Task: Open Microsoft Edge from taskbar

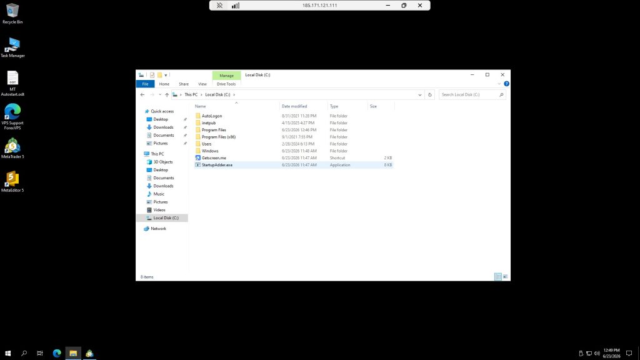Action: coord(57,353)
